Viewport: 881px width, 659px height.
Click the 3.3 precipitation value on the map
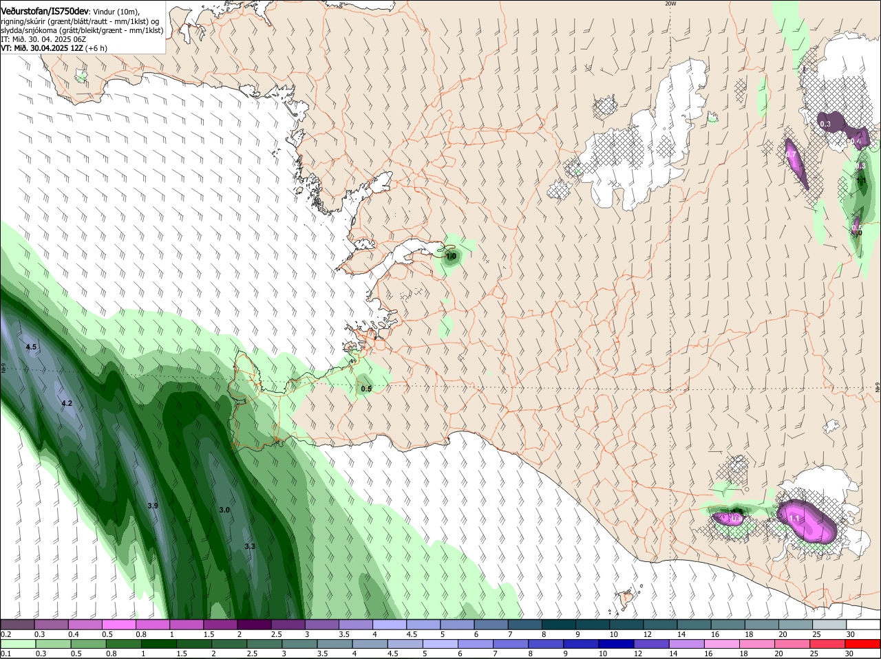pos(250,546)
